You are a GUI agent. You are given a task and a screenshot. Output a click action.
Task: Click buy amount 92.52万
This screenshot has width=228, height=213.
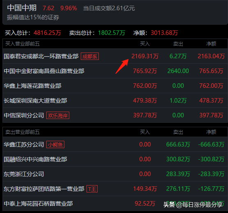click(x=145, y=204)
